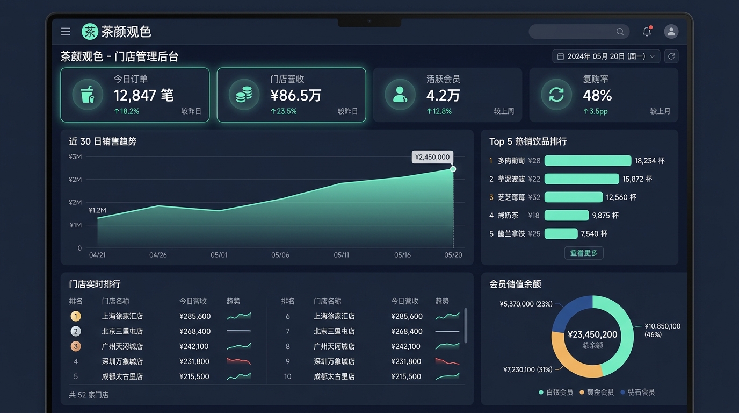Screen dimensions: 739x413
Task: Click the ↑18.2% change on 今日订单
Action: click(x=126, y=111)
